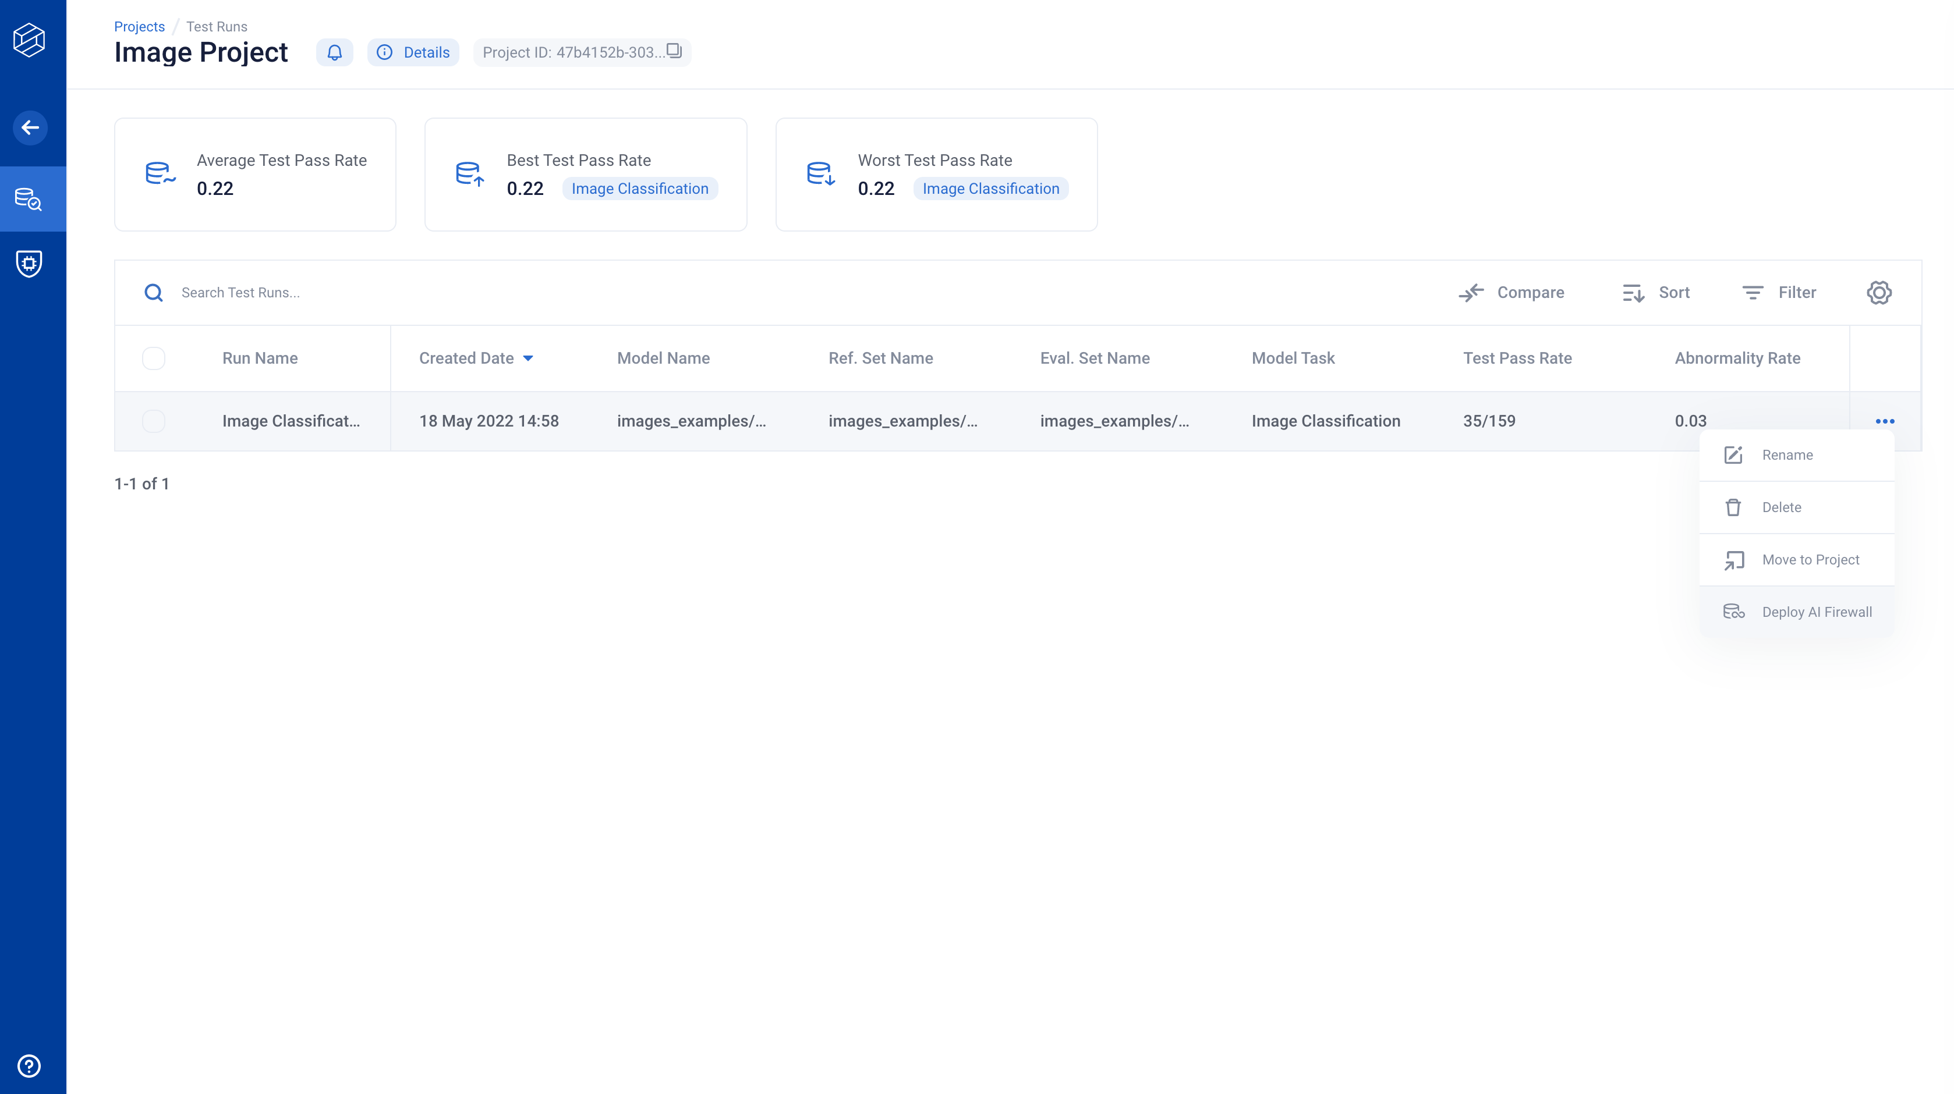Open the help question mark icon

point(29,1066)
